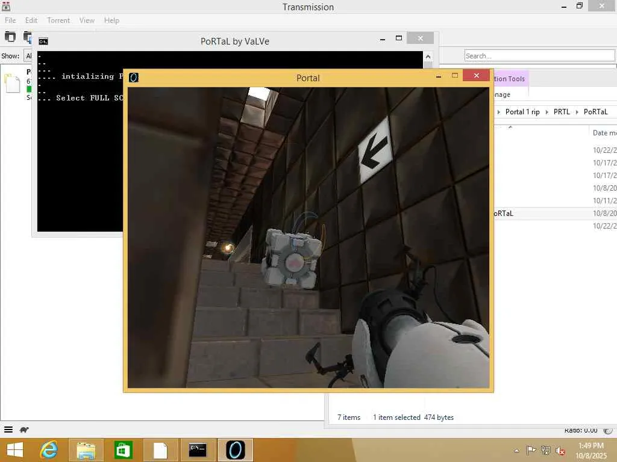The height and width of the screenshot is (462, 617).
Task: Click the command prompt icon in PoRTaL by VaLVe window
Action: [x=43, y=42]
